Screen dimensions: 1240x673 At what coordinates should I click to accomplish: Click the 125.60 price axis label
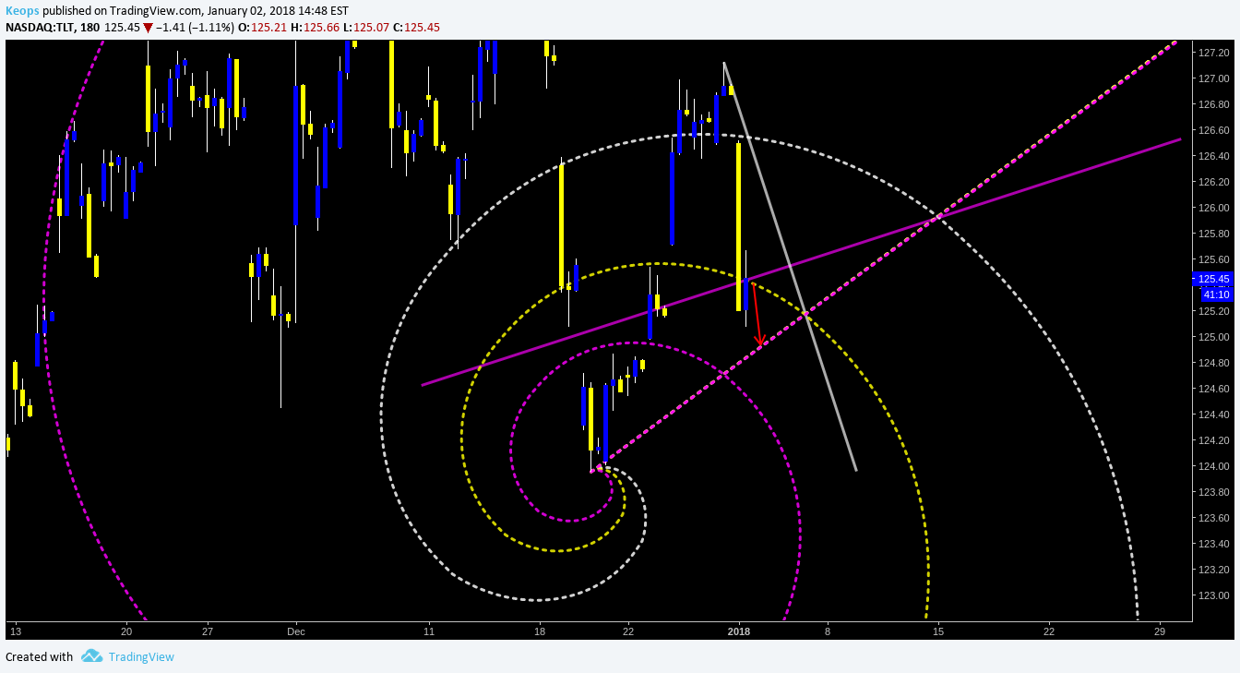[x=1213, y=259]
